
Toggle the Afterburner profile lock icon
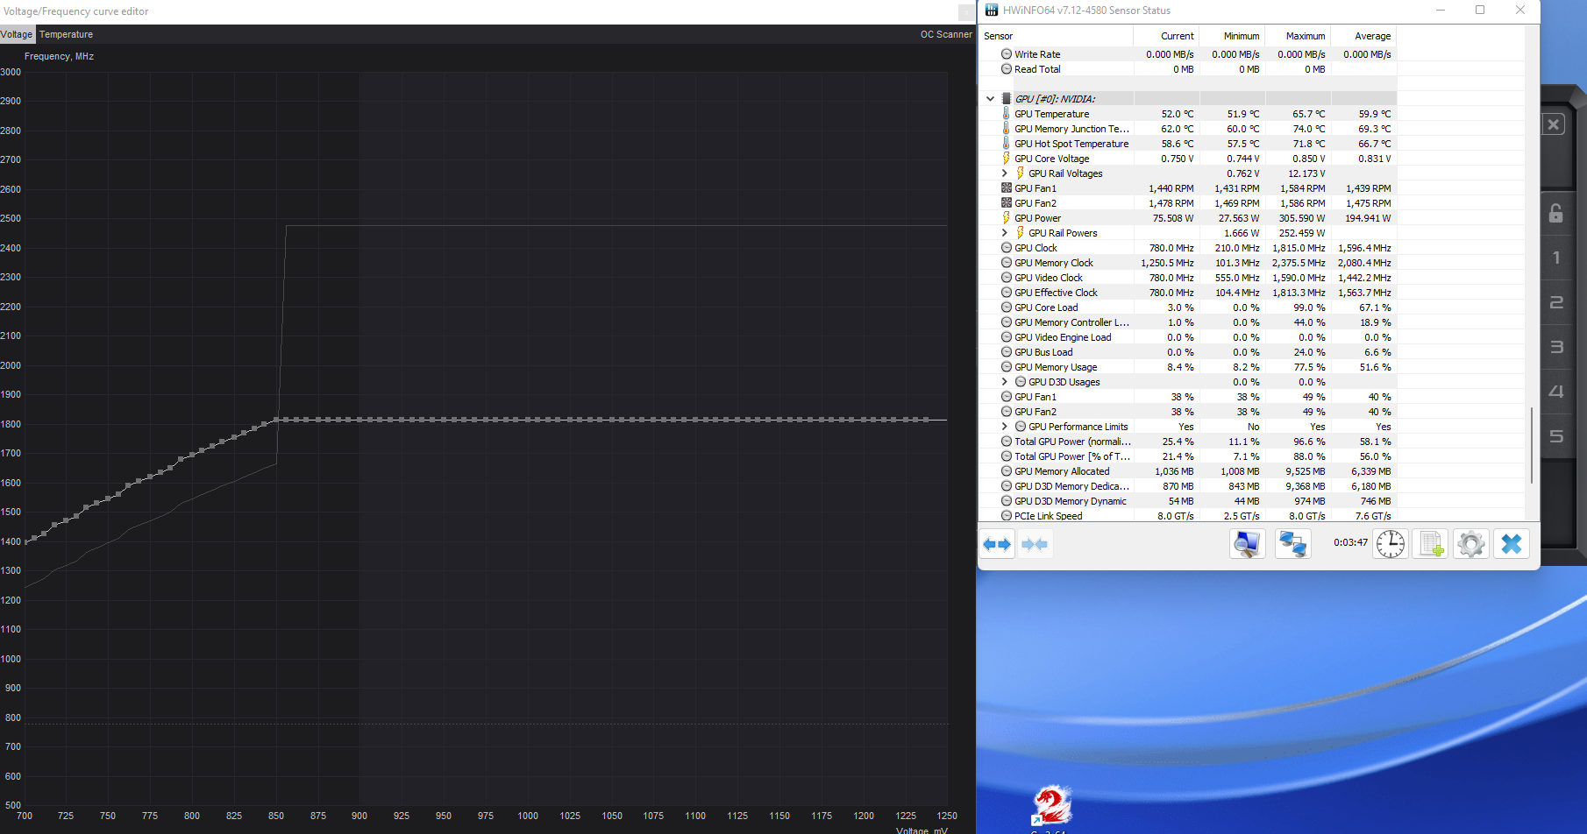(x=1556, y=213)
